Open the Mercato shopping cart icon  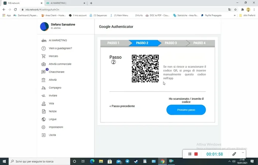click(x=44, y=56)
